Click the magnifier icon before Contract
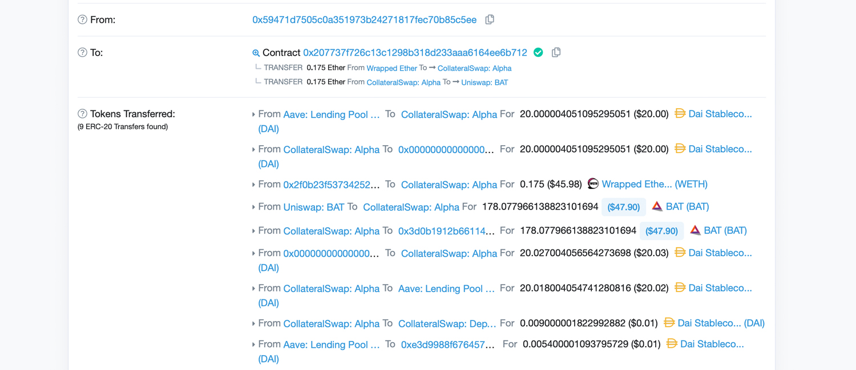Viewport: 856px width, 370px height. 256,53
